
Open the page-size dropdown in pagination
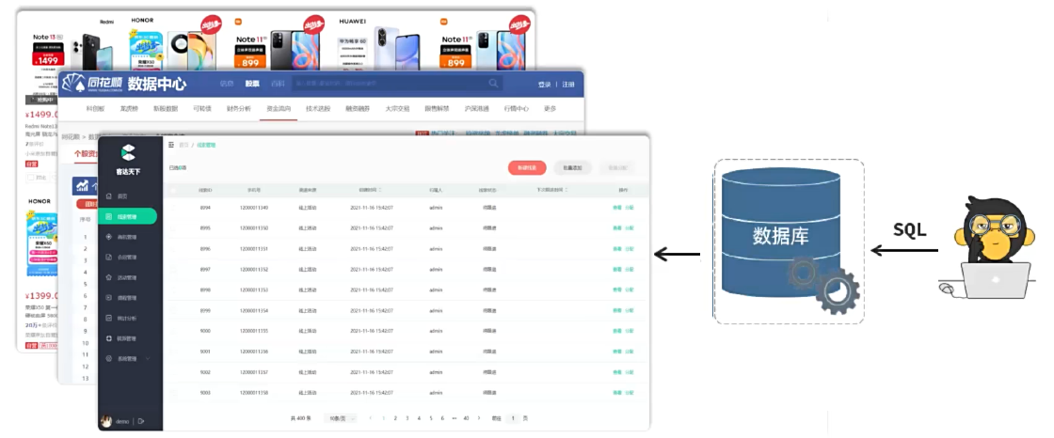[x=340, y=417]
